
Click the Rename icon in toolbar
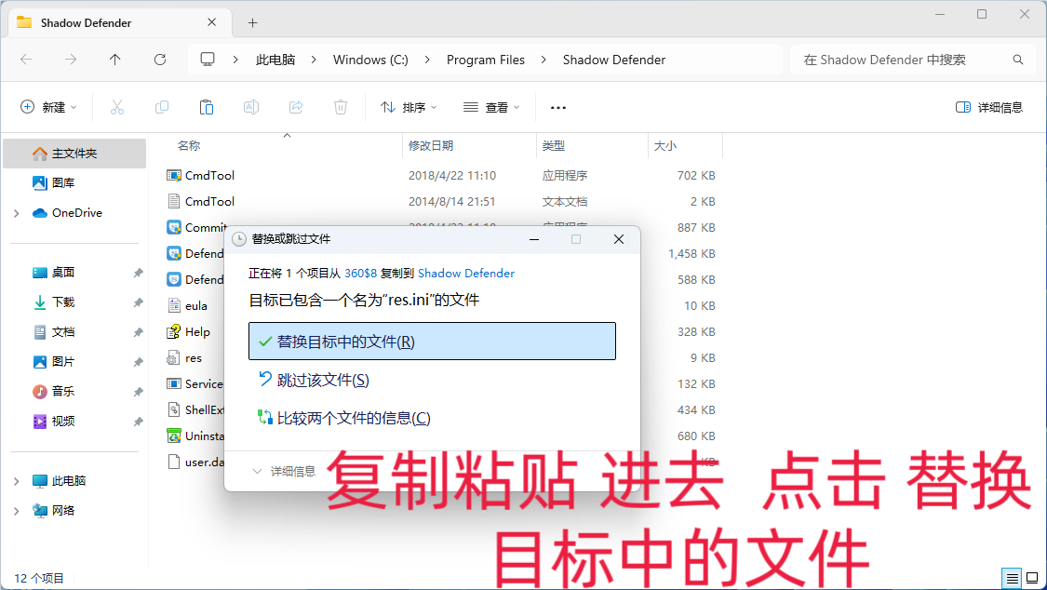click(x=251, y=107)
